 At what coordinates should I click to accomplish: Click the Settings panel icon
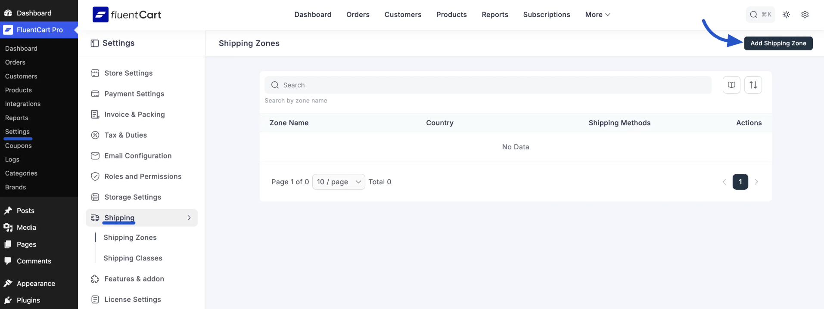click(x=95, y=43)
